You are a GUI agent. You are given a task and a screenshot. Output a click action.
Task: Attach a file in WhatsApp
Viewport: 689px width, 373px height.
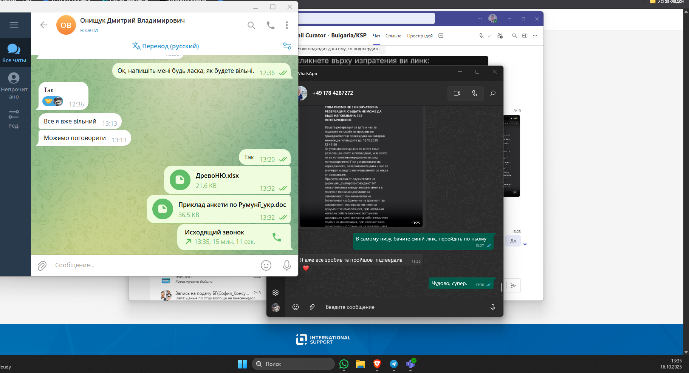[x=312, y=307]
